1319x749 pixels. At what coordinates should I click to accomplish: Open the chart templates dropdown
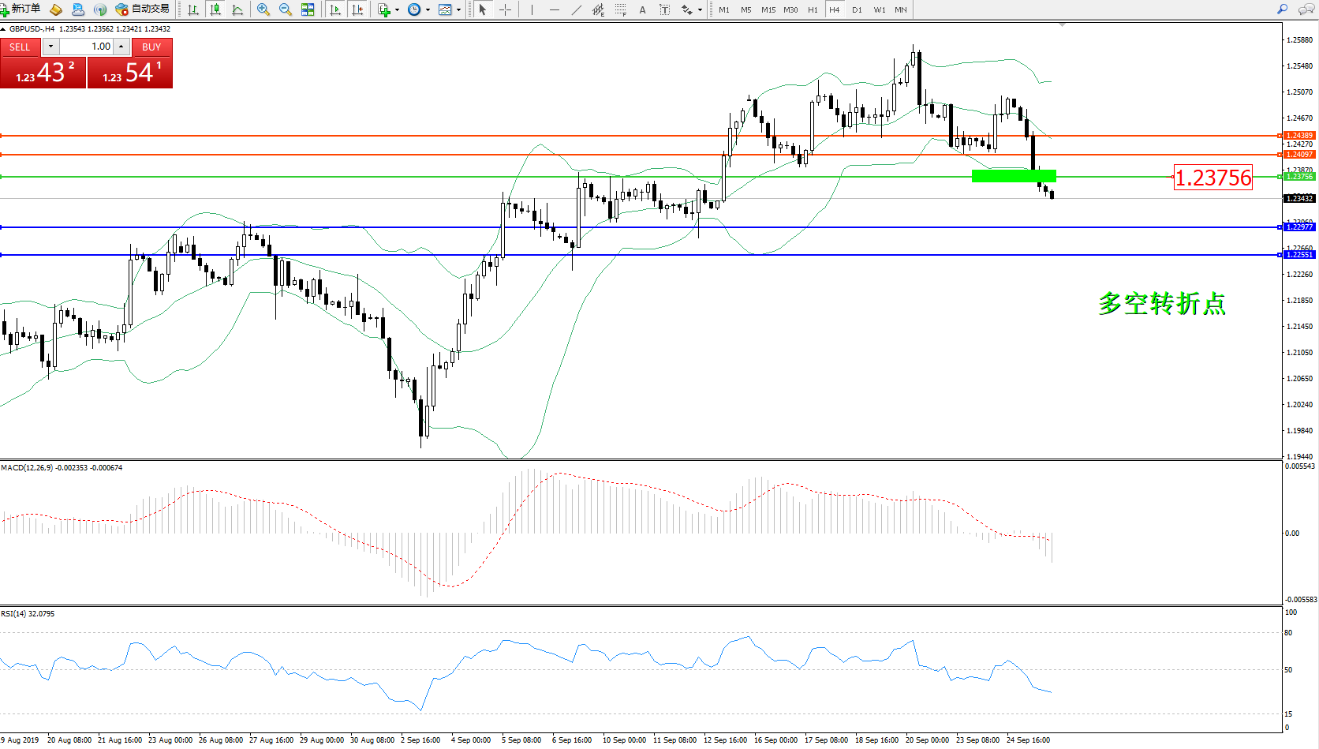pos(458,10)
